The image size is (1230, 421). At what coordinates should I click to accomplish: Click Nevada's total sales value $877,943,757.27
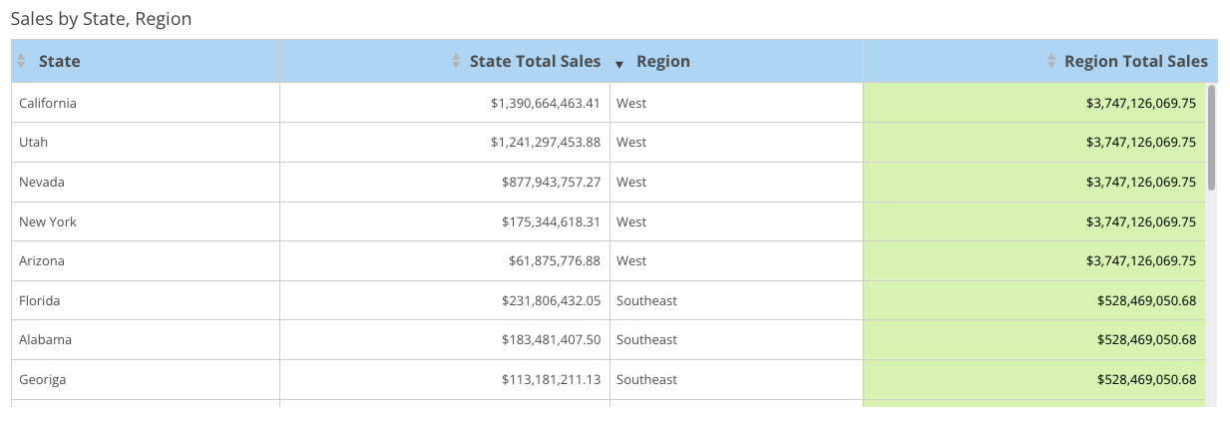pyautogui.click(x=551, y=183)
